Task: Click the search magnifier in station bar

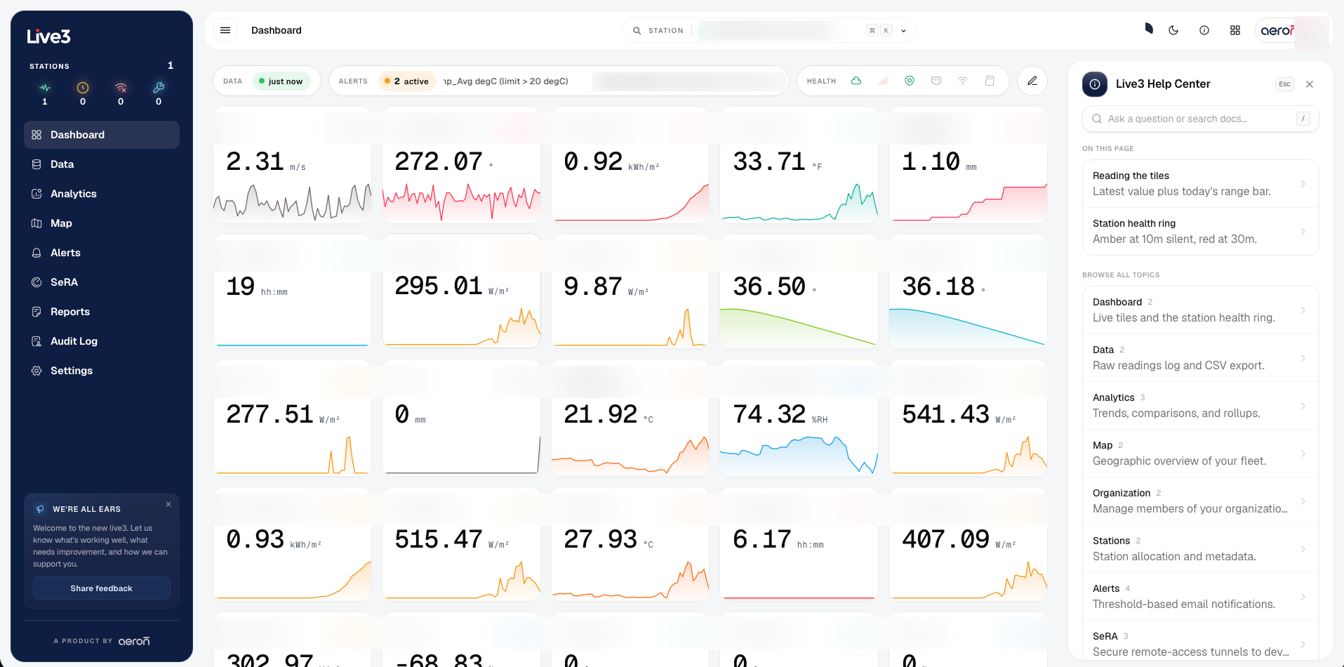Action: (x=637, y=30)
